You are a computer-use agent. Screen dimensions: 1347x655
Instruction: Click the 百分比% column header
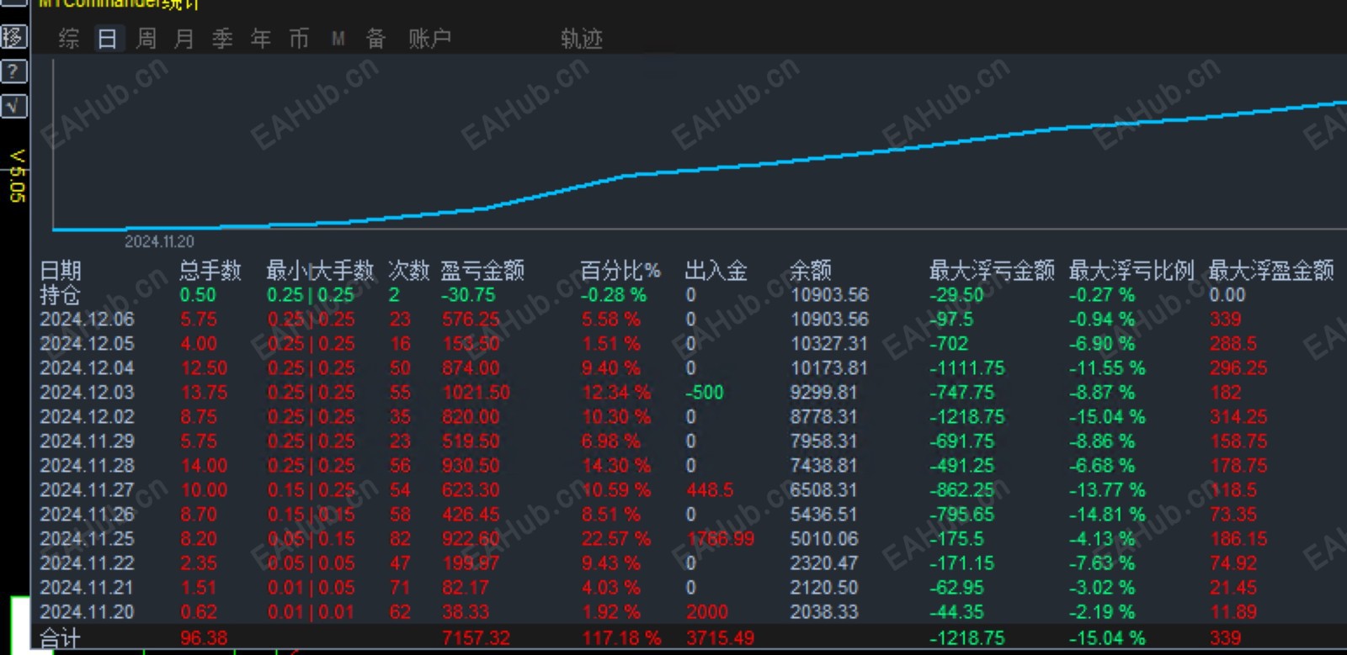(x=620, y=271)
